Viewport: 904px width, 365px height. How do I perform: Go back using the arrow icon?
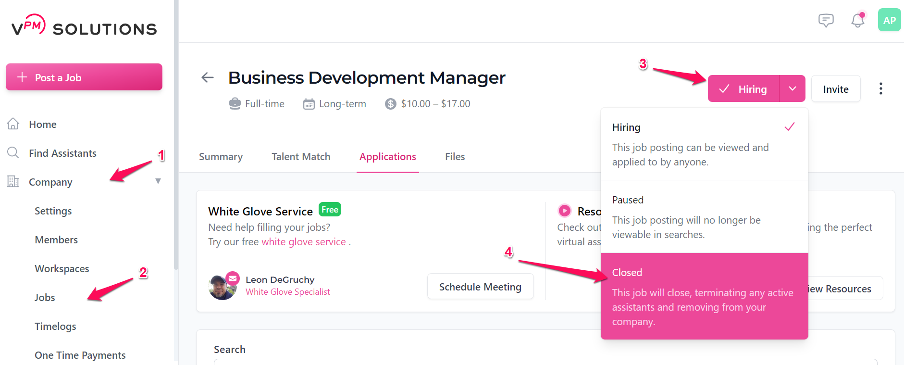click(207, 77)
